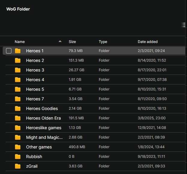Click the Rubbish folder icon
Image resolution: width=187 pixels, height=174 pixels.
click(x=18, y=157)
